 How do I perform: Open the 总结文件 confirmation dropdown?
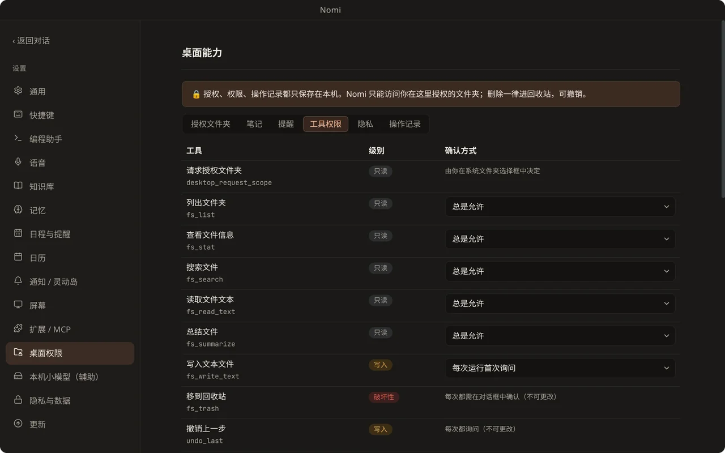point(560,336)
